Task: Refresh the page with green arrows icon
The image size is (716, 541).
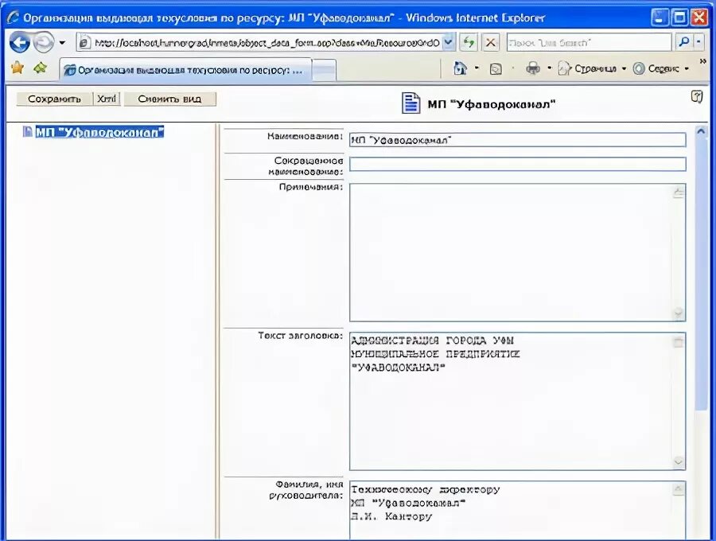Action: (469, 43)
